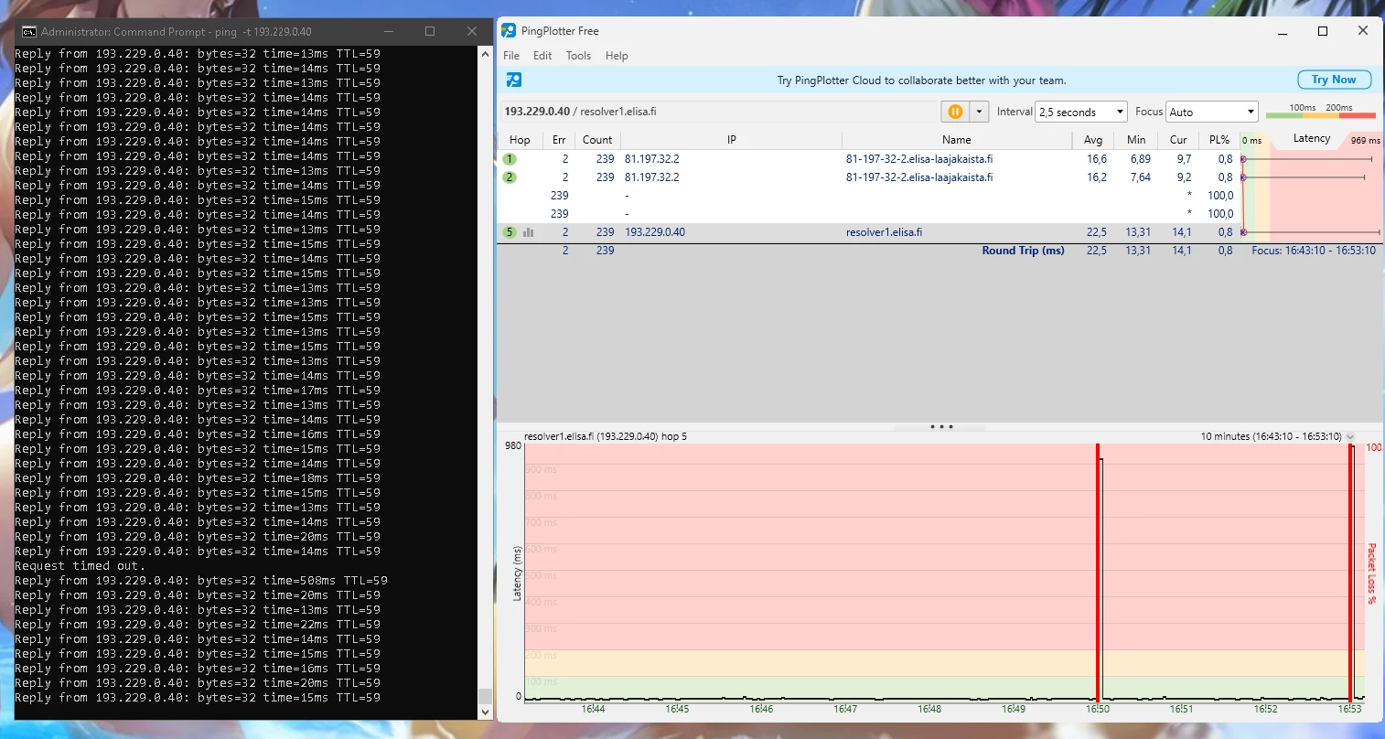This screenshot has height=739, width=1385.
Task: Sort by the Avg column header
Action: click(1093, 140)
